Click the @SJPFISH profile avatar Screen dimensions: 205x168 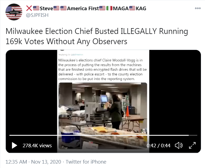tap(14, 12)
